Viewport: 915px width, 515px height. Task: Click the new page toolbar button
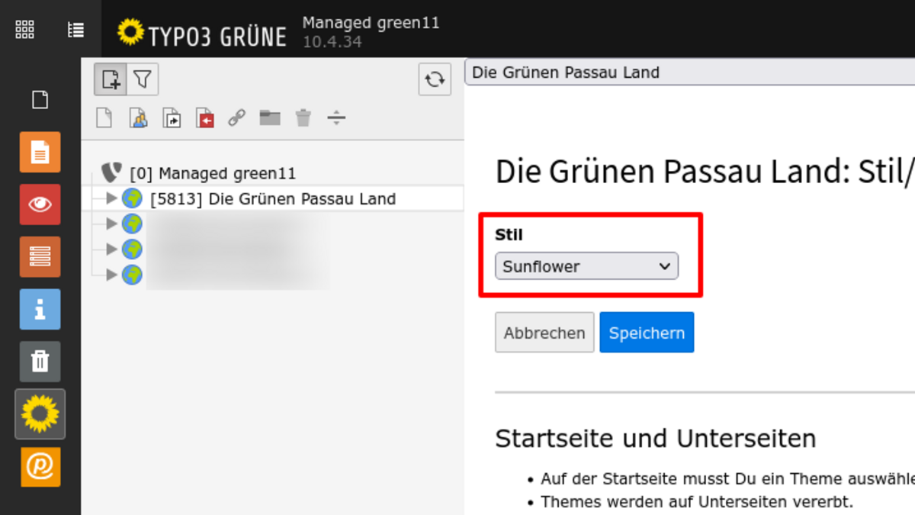tap(111, 79)
